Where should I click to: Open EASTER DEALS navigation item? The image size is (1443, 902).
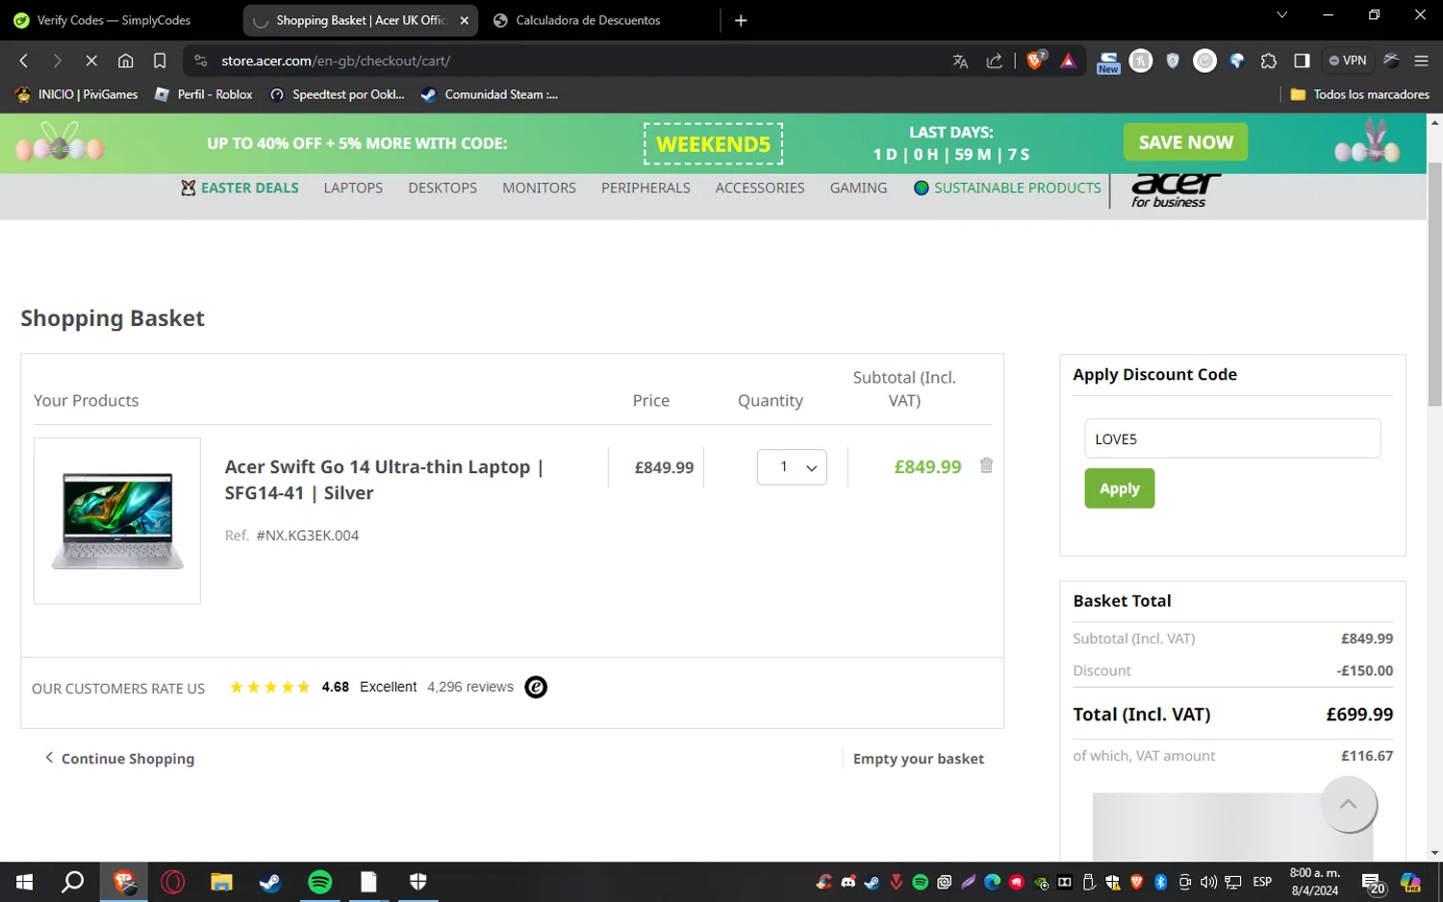click(240, 188)
